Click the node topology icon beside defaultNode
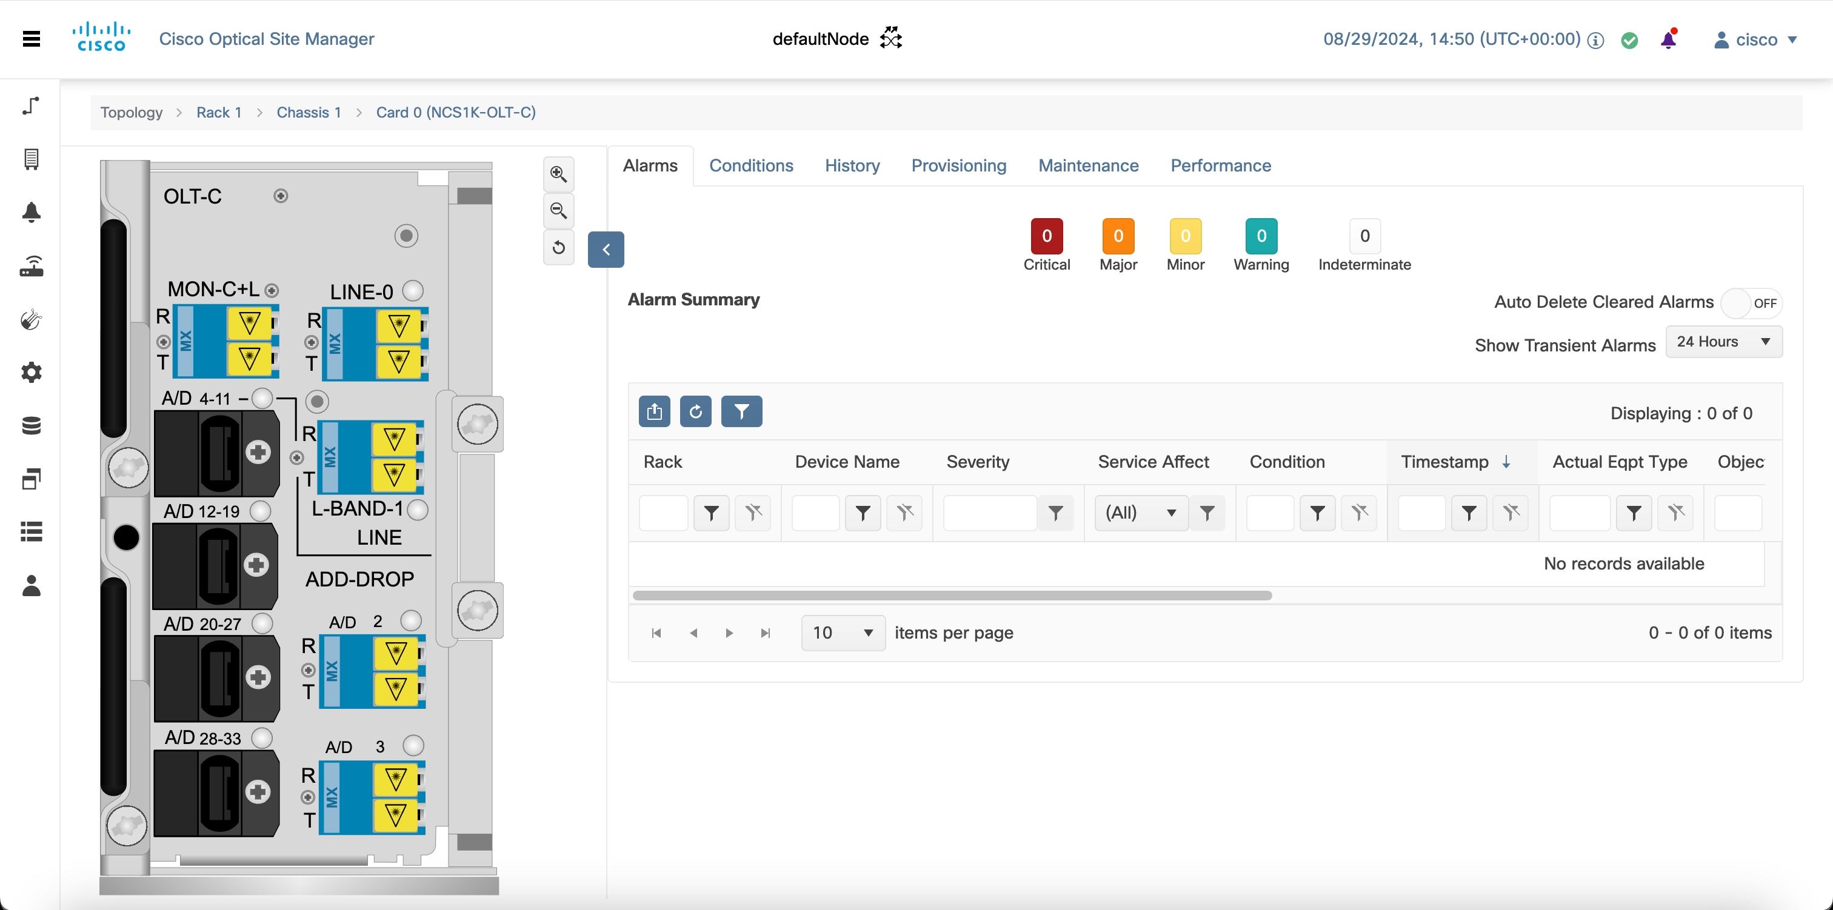The width and height of the screenshot is (1833, 910). point(891,38)
